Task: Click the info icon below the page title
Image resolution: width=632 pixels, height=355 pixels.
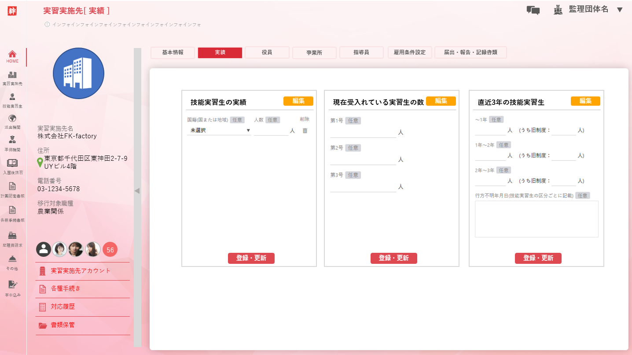Action: tap(47, 25)
